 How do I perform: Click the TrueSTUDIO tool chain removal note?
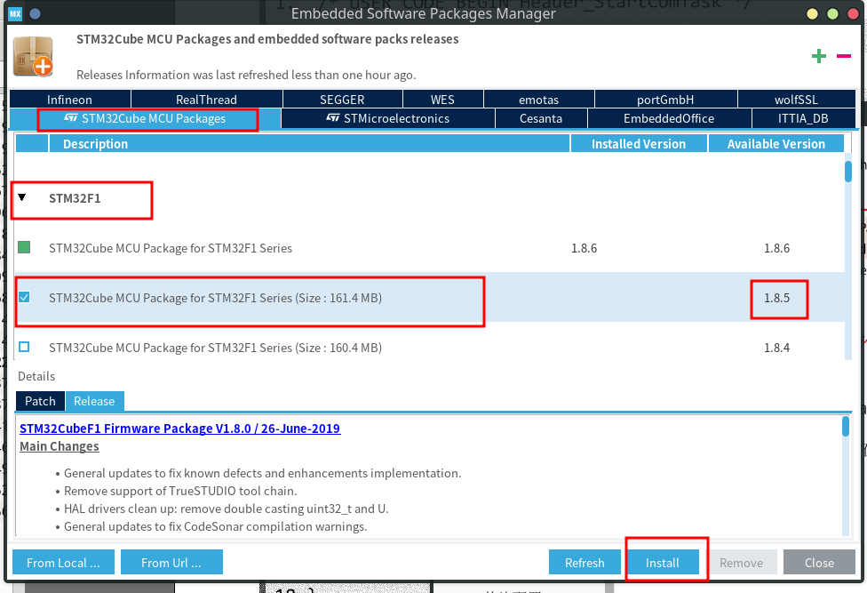click(180, 491)
